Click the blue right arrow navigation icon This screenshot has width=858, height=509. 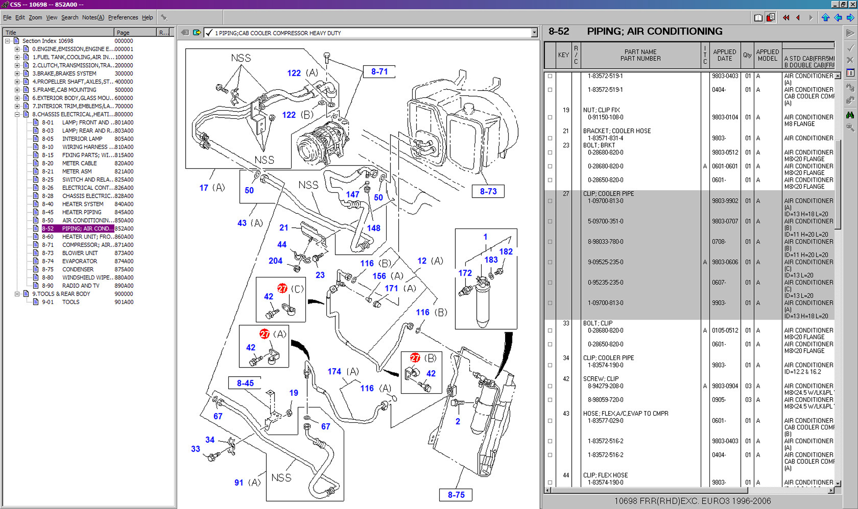(x=850, y=17)
